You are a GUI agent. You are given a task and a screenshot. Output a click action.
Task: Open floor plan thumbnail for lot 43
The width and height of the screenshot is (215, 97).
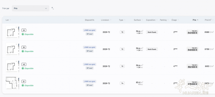point(12,66)
